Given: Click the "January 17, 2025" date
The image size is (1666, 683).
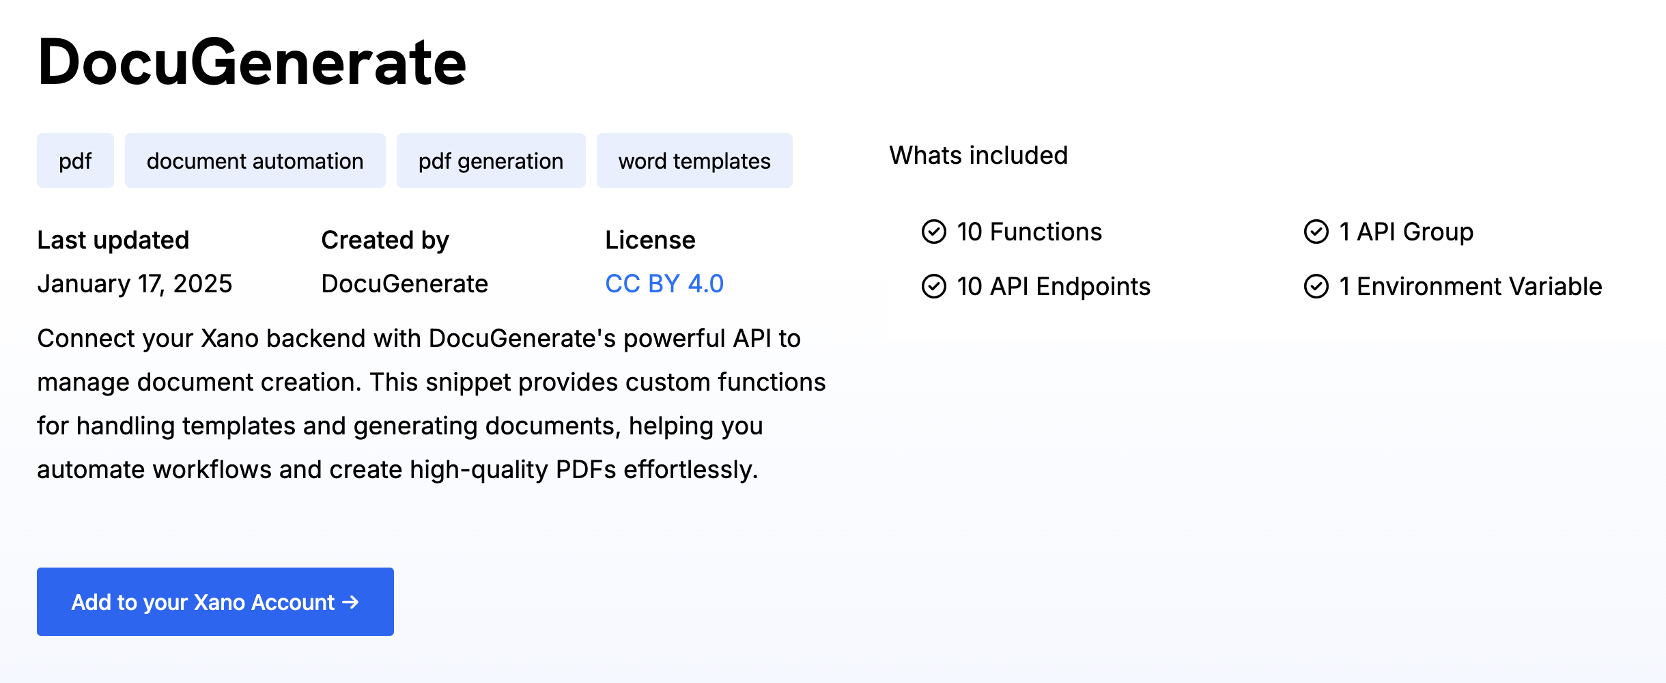Looking at the screenshot, I should 135,283.
